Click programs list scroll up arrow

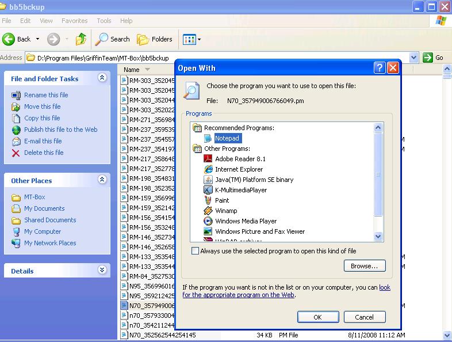pyautogui.click(x=378, y=127)
